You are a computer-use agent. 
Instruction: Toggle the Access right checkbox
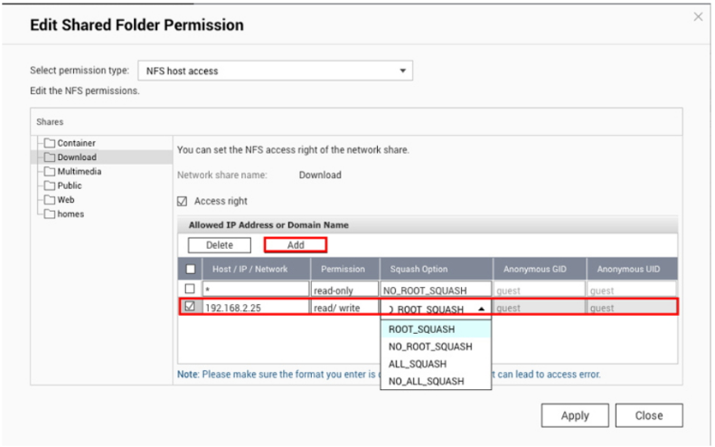[182, 202]
